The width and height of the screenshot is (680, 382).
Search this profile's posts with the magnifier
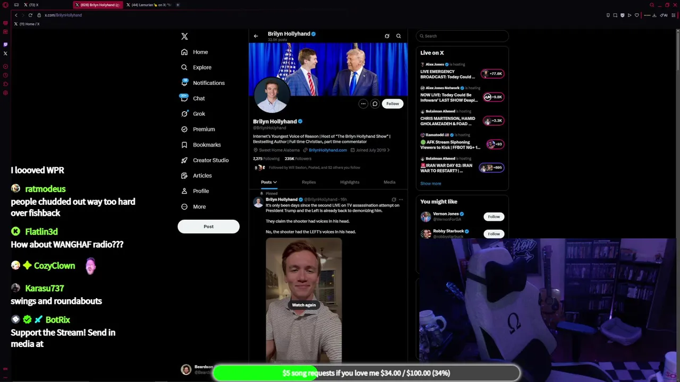click(x=398, y=36)
